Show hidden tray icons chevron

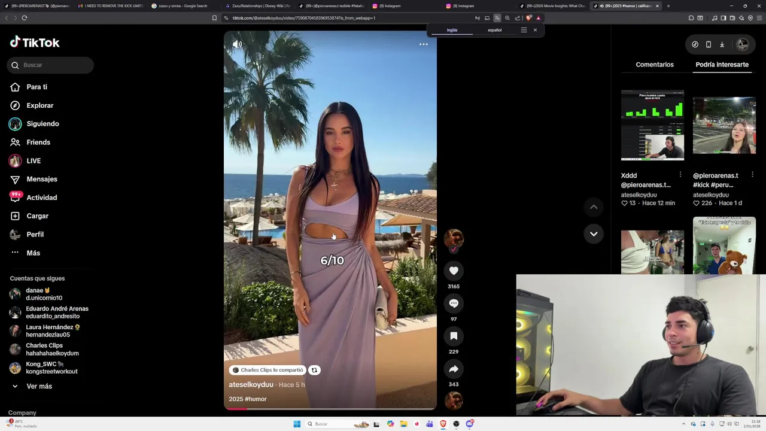tap(683, 424)
